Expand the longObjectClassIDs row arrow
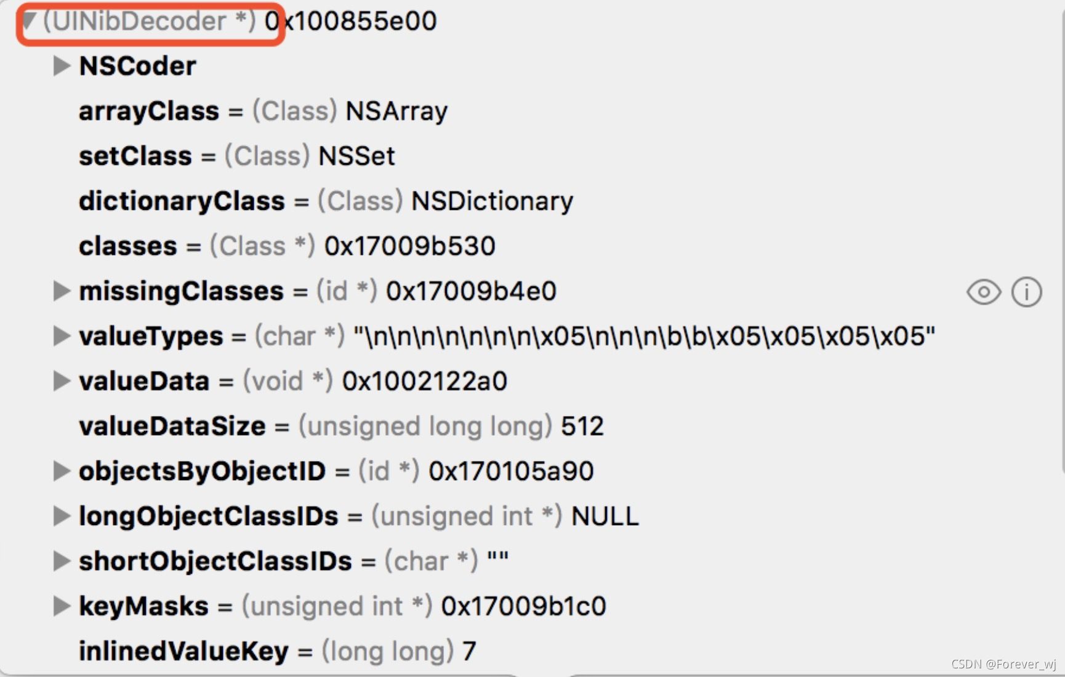 point(61,516)
